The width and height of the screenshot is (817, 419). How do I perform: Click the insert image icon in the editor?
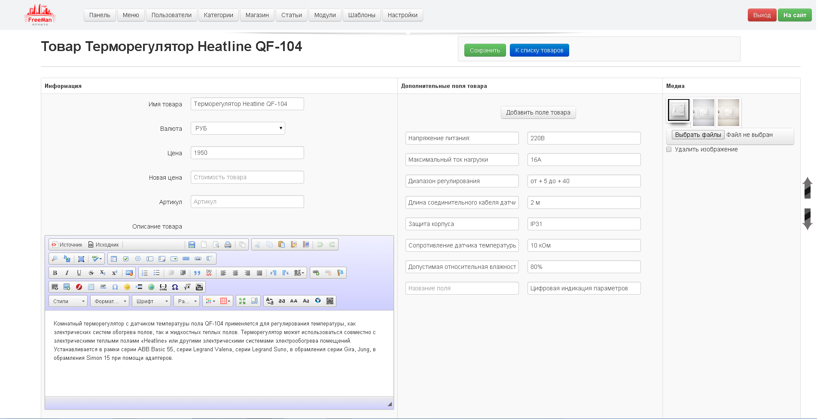coord(67,287)
